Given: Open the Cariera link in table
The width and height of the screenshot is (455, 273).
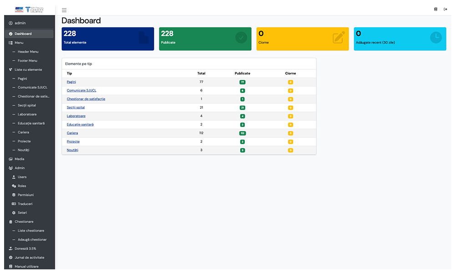Looking at the screenshot, I should pos(72,133).
